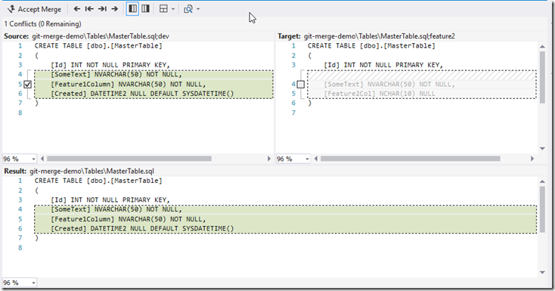Click [Feature1Column] line in Source pane
The width and height of the screenshot is (555, 291).
pos(128,84)
